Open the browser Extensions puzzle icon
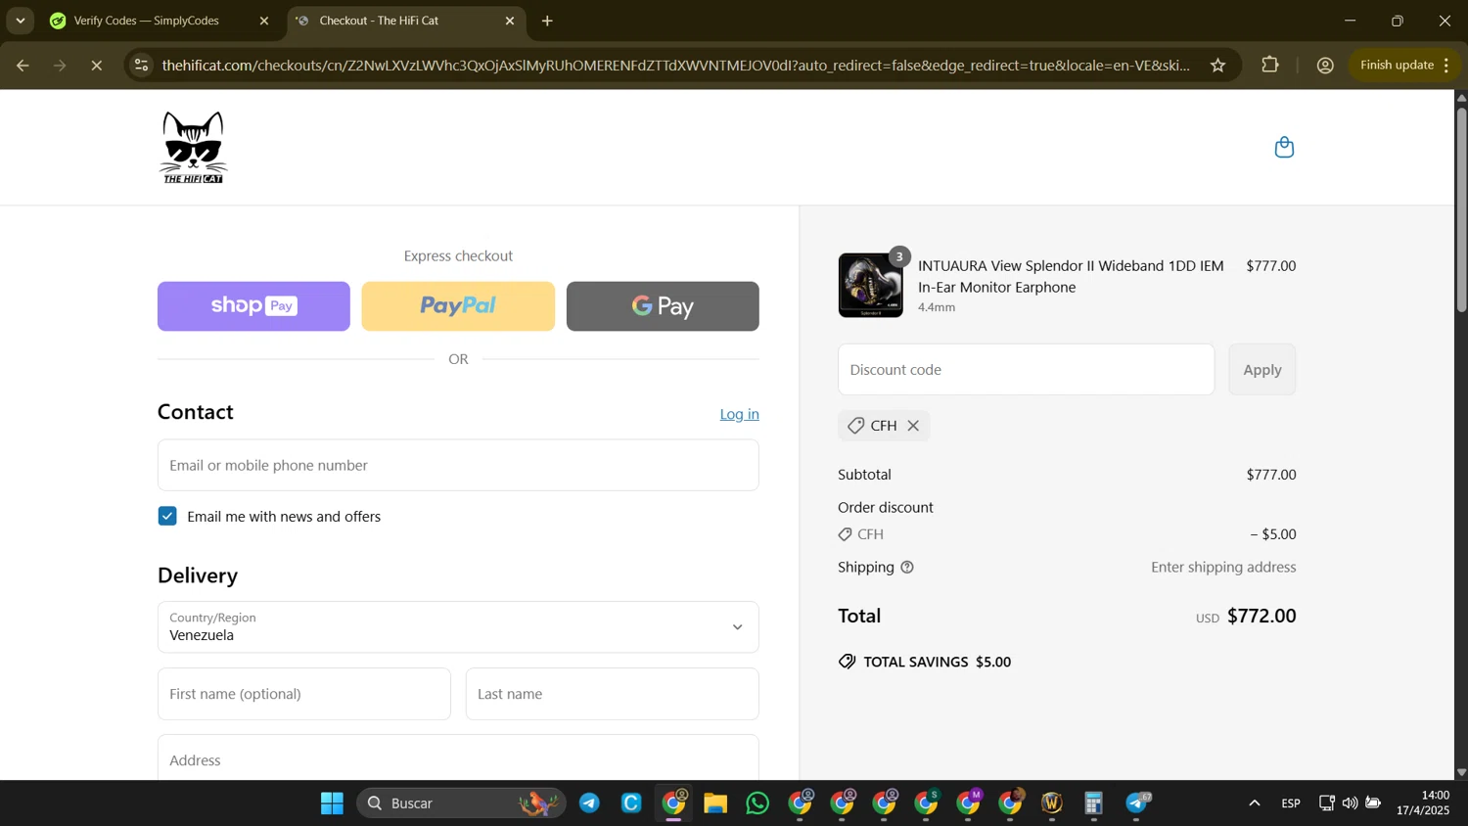Image resolution: width=1468 pixels, height=826 pixels. click(x=1270, y=66)
